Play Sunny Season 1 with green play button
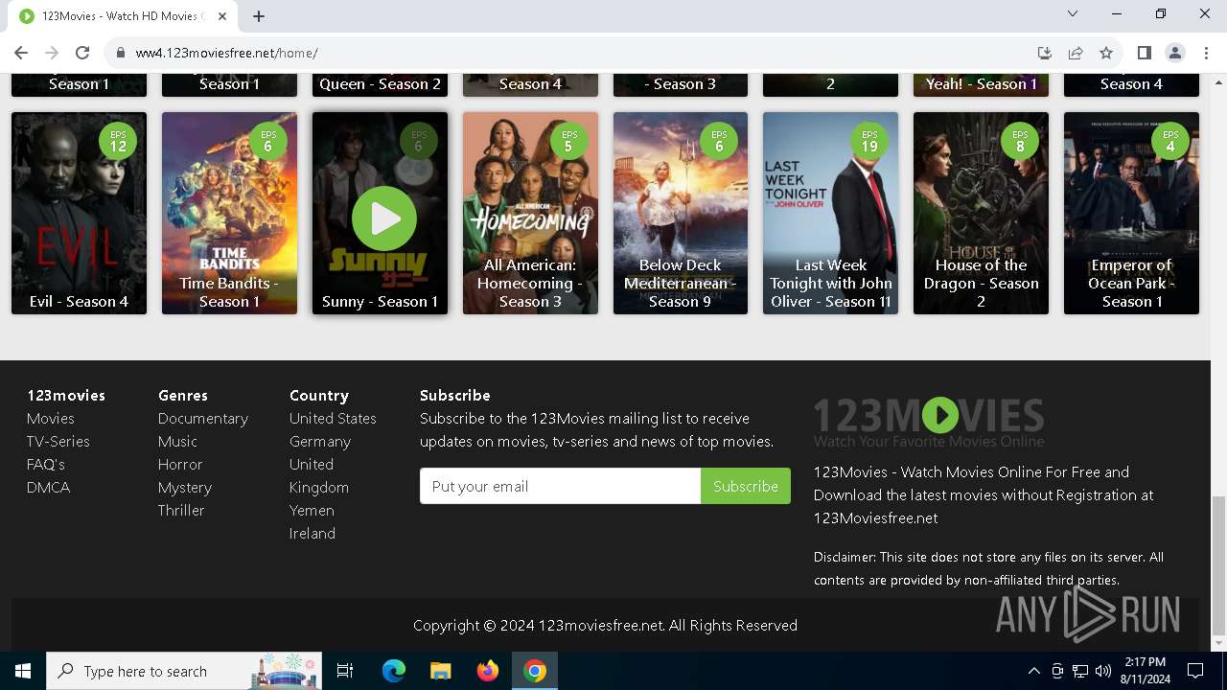Viewport: 1227px width, 690px height. pyautogui.click(x=383, y=218)
